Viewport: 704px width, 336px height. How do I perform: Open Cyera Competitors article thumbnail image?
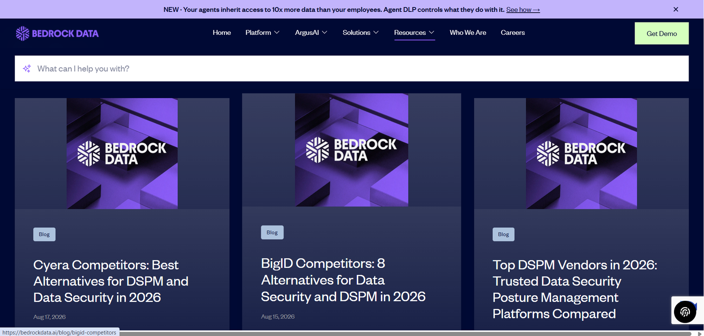[122, 153]
